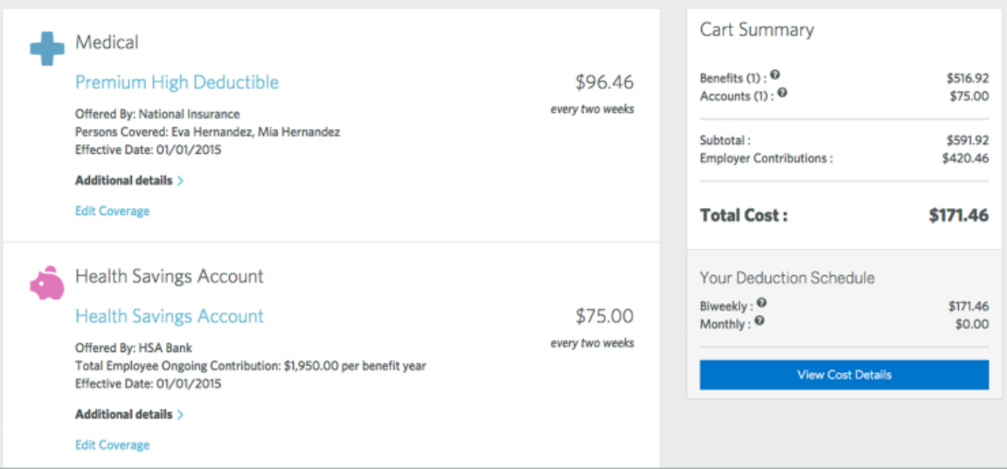Viewport: 1007px width, 469px height.
Task: Expand Additional details under Medical plan
Action: [128, 181]
